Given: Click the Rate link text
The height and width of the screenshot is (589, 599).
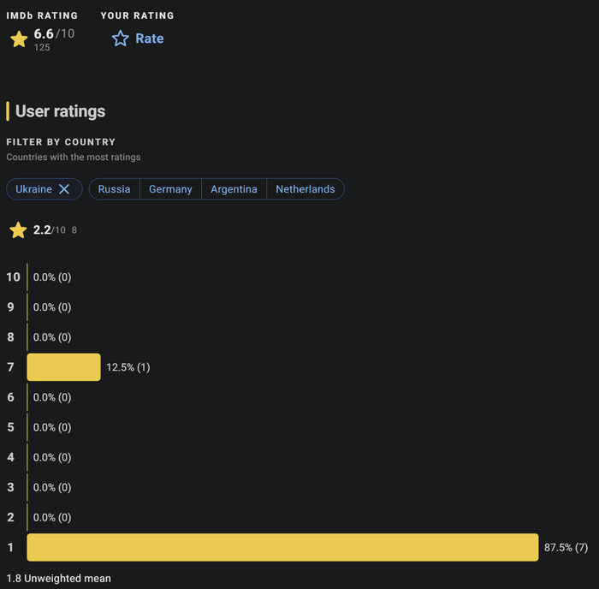Looking at the screenshot, I should pos(150,39).
